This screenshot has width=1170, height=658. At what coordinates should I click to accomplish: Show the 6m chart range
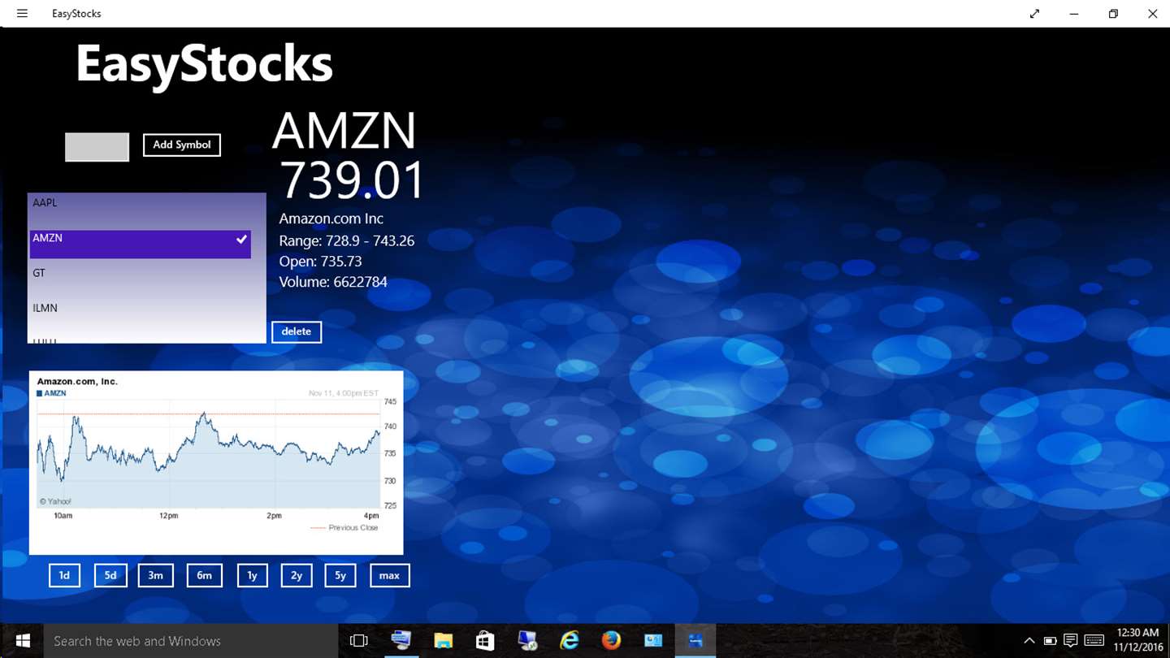pyautogui.click(x=205, y=575)
